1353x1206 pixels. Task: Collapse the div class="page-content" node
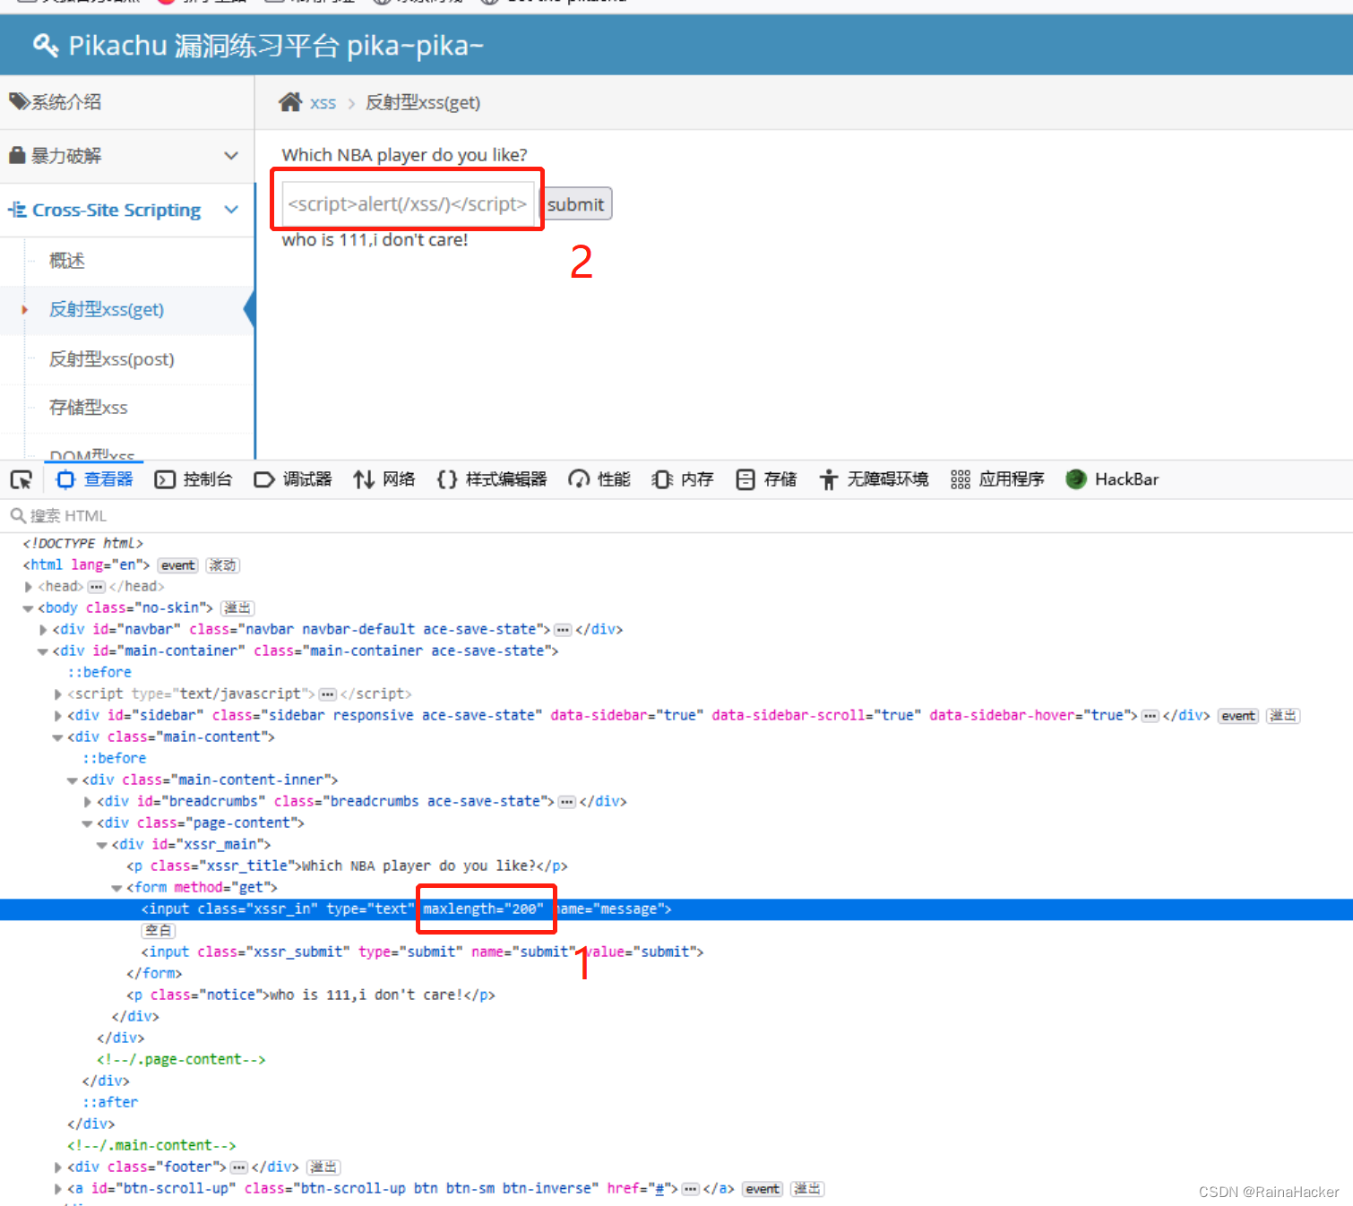[88, 823]
